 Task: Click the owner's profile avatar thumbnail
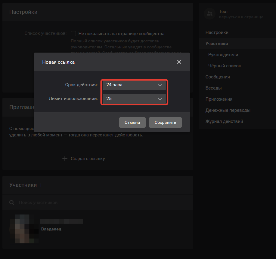(23, 229)
